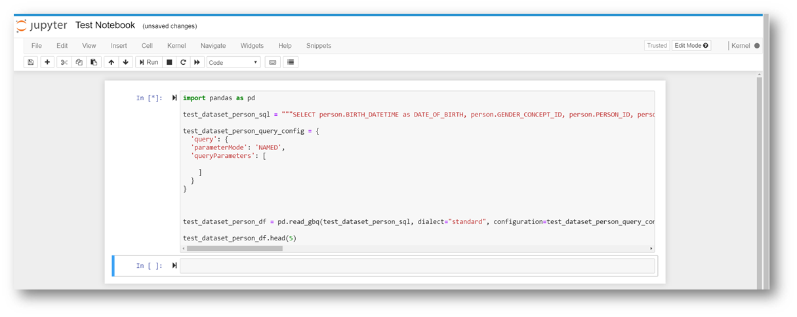Click the code cell scrollbar right arrow
Screen dimensions: 797x317
(x=651, y=249)
